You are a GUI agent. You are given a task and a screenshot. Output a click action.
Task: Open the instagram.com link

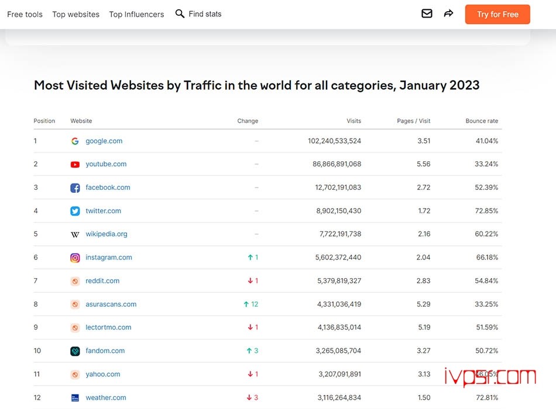109,258
